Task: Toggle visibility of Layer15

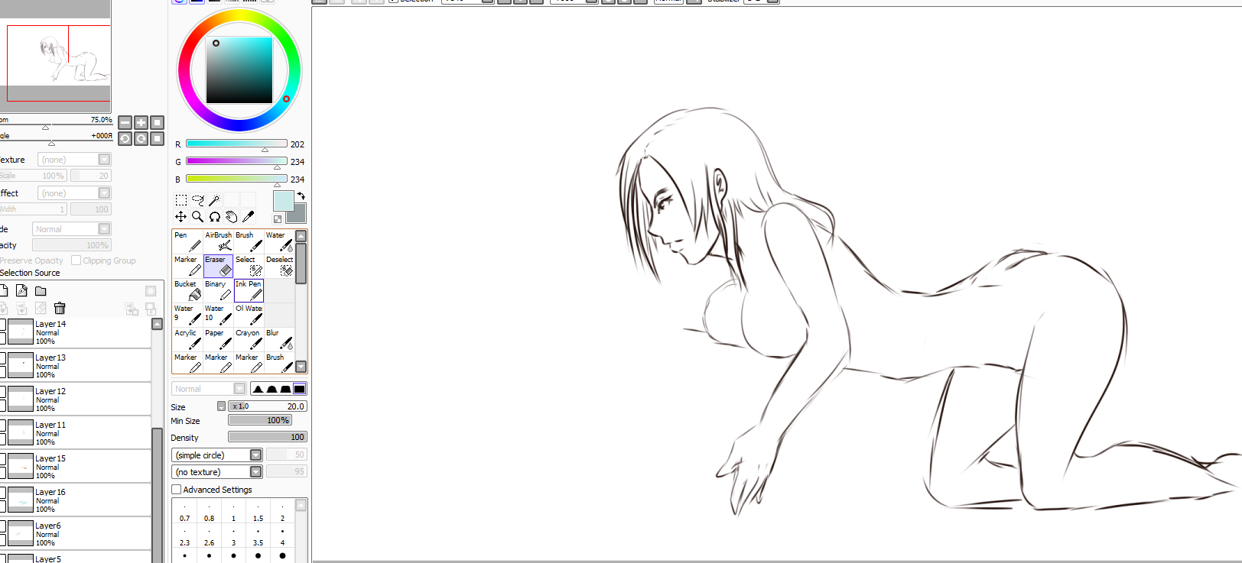Action: (x=2, y=460)
